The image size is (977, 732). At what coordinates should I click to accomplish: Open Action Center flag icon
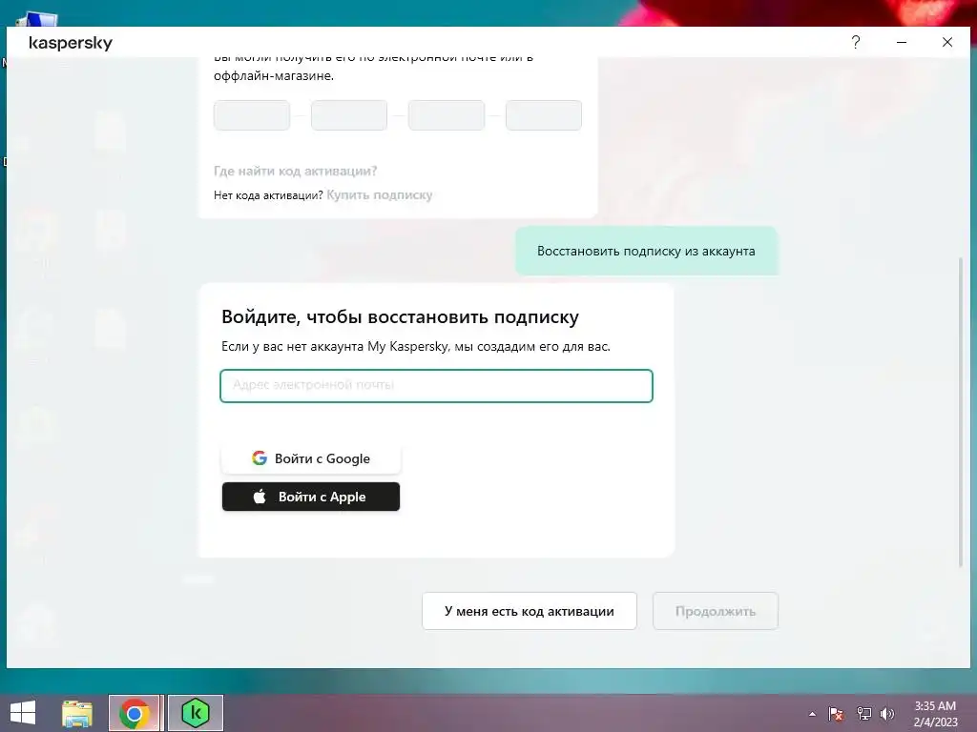836,713
